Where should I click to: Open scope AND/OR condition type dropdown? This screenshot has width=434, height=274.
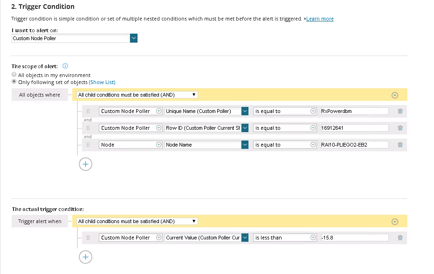pos(137,95)
